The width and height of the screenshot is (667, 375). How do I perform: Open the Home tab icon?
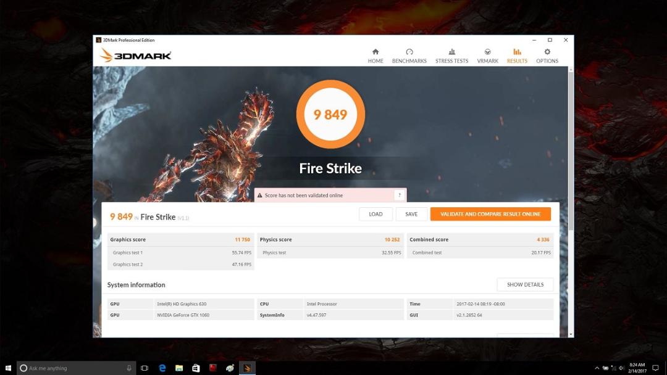375,52
